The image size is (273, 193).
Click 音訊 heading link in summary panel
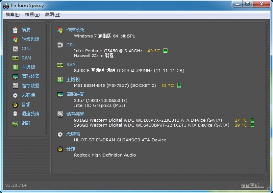(71, 149)
